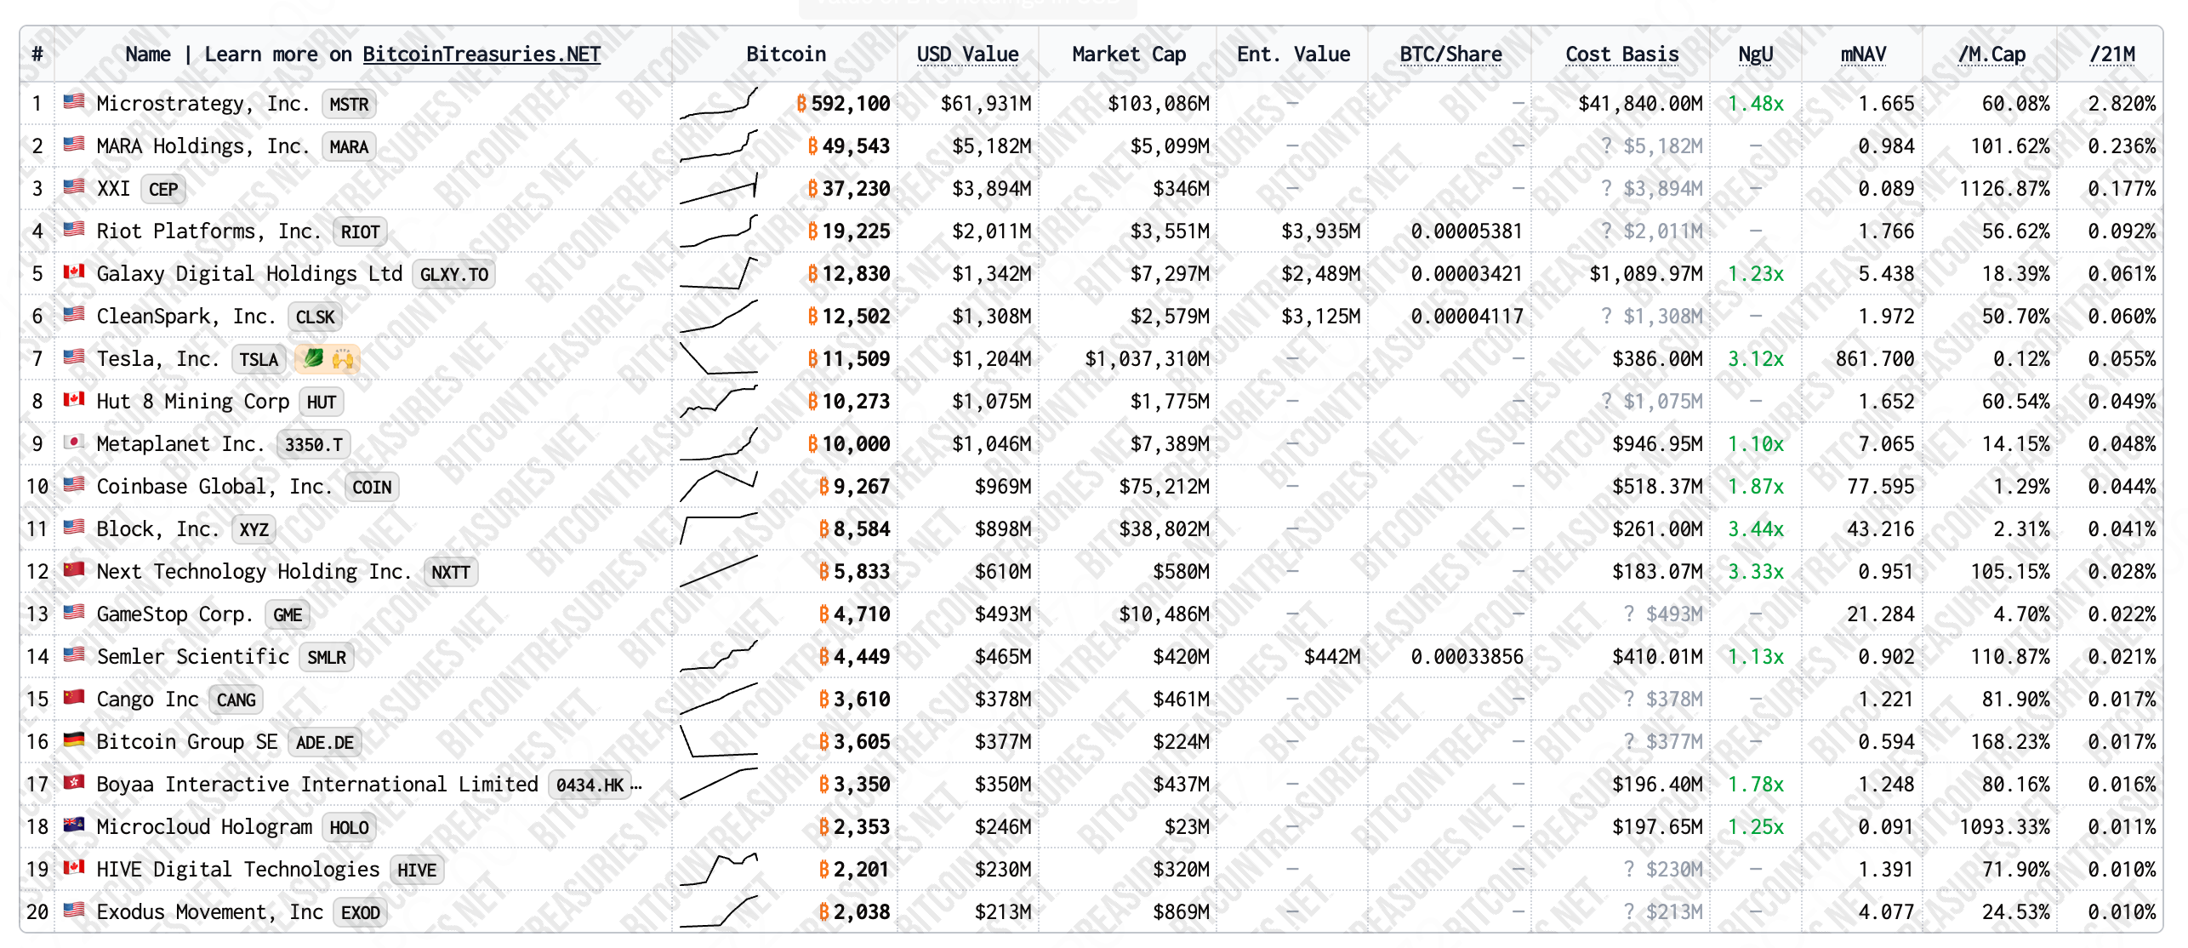Click the flag beside Microcloud Hologram
The width and height of the screenshot is (2188, 948).
click(x=74, y=825)
